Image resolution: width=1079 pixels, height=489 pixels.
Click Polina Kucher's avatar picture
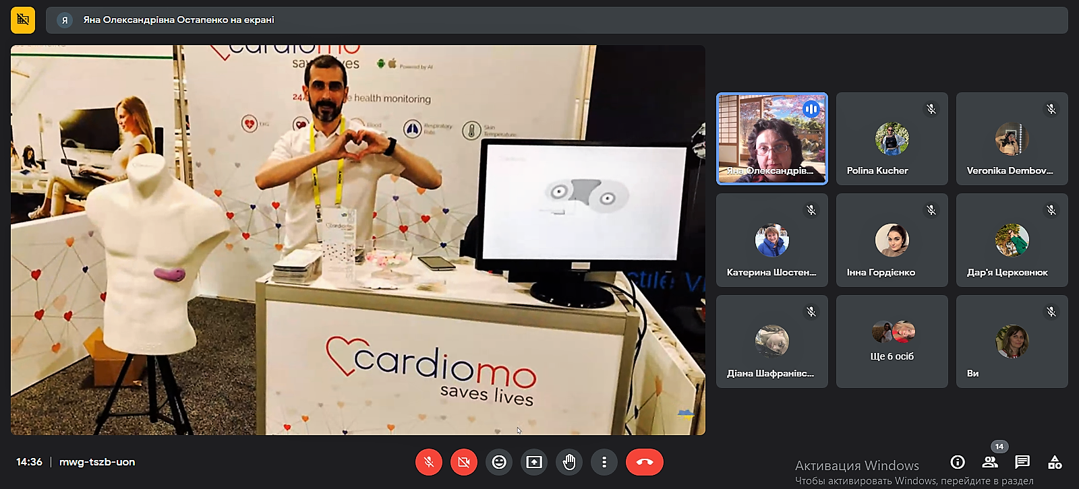point(892,139)
